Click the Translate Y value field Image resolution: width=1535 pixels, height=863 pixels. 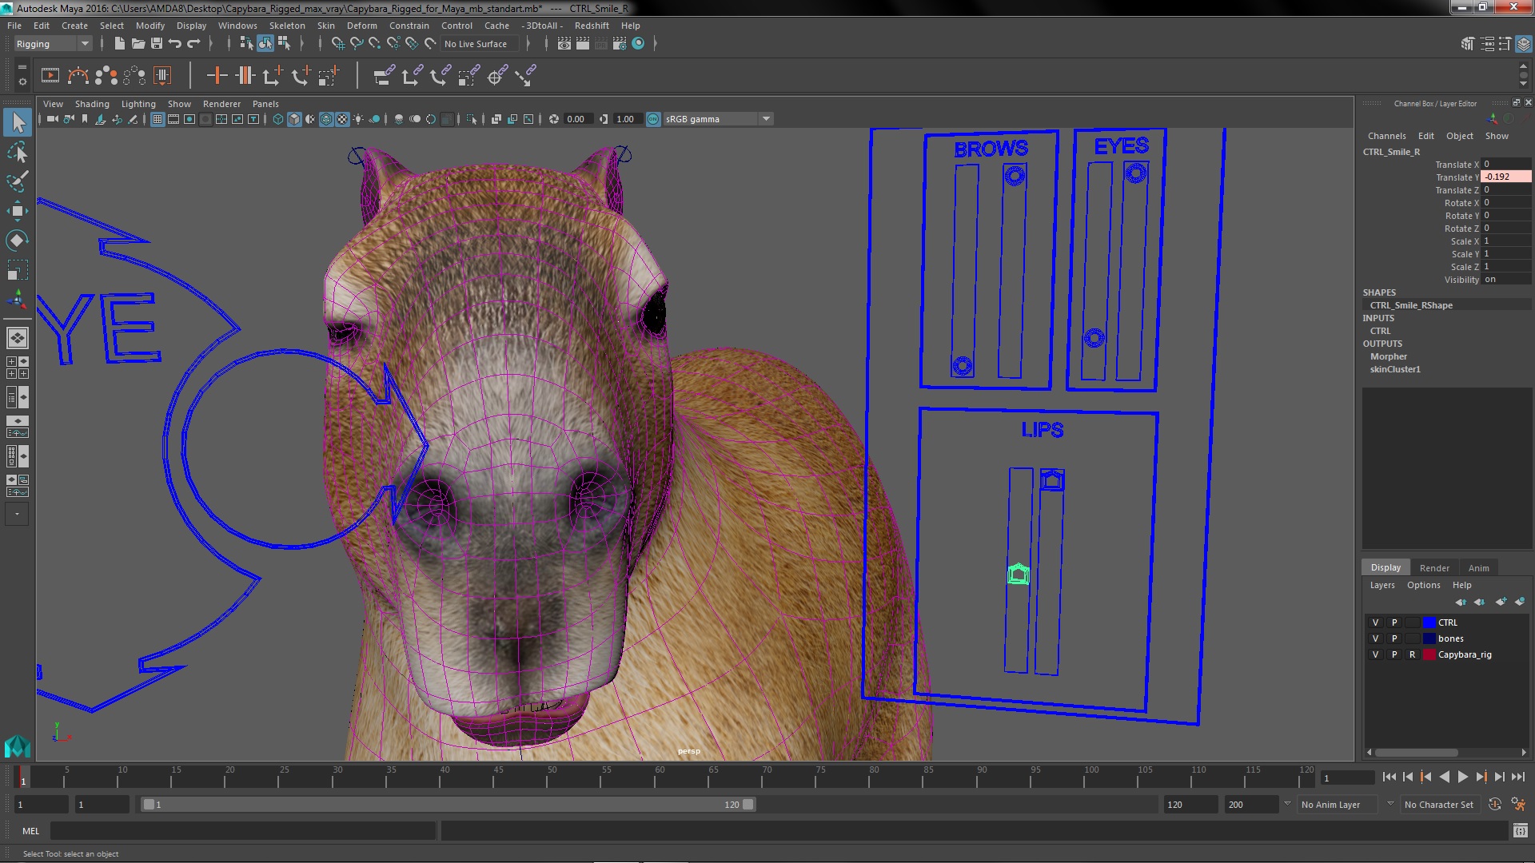coord(1506,177)
